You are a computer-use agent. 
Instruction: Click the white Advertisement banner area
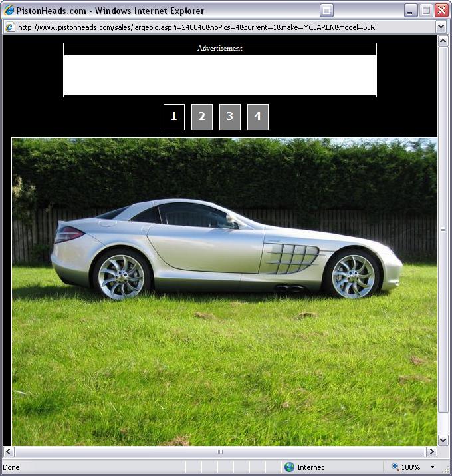[x=220, y=75]
